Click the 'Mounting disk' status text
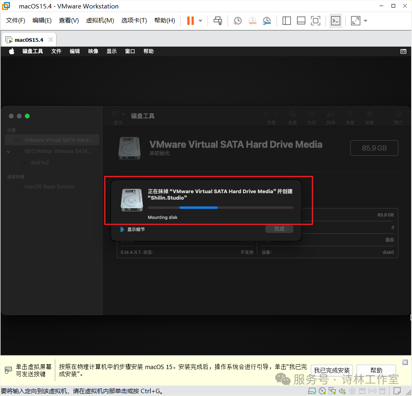The width and height of the screenshot is (412, 396). tap(163, 217)
